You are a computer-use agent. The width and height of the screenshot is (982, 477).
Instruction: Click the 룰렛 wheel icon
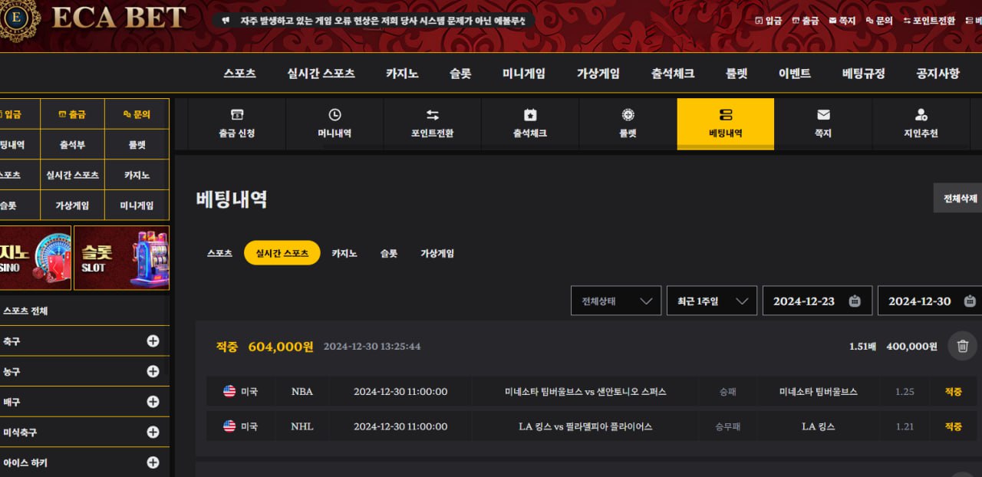tap(628, 115)
